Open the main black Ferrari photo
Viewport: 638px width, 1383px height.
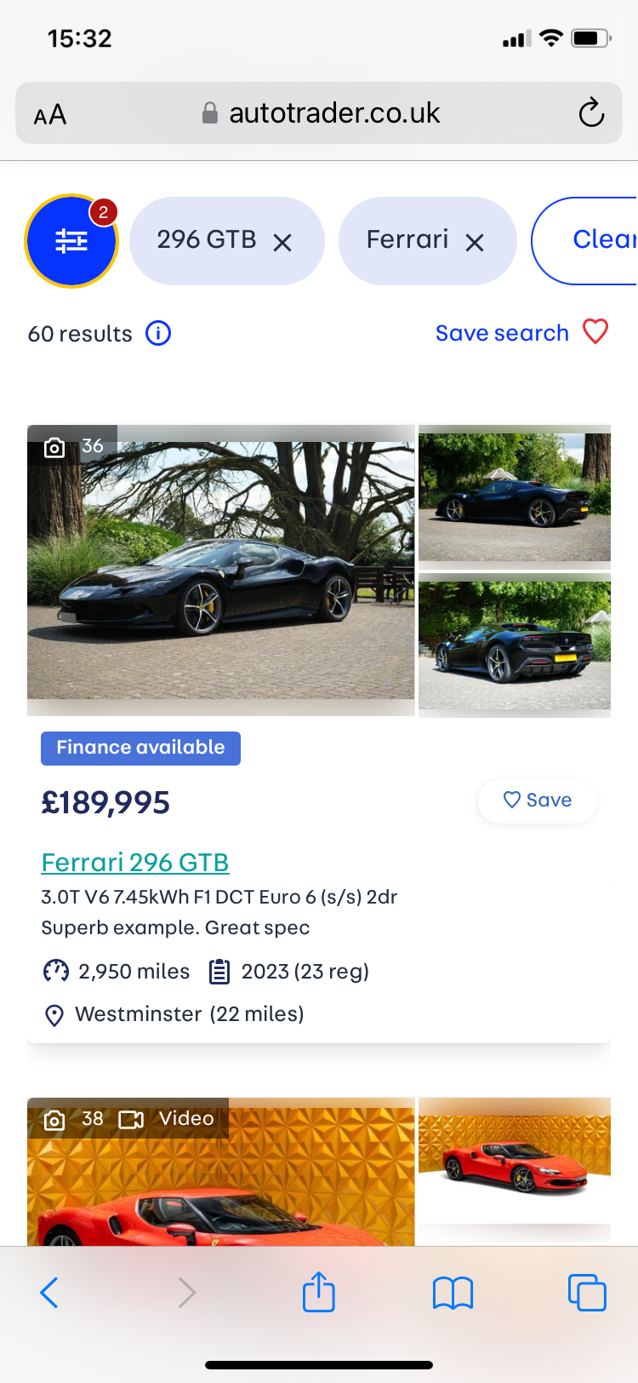tap(221, 569)
